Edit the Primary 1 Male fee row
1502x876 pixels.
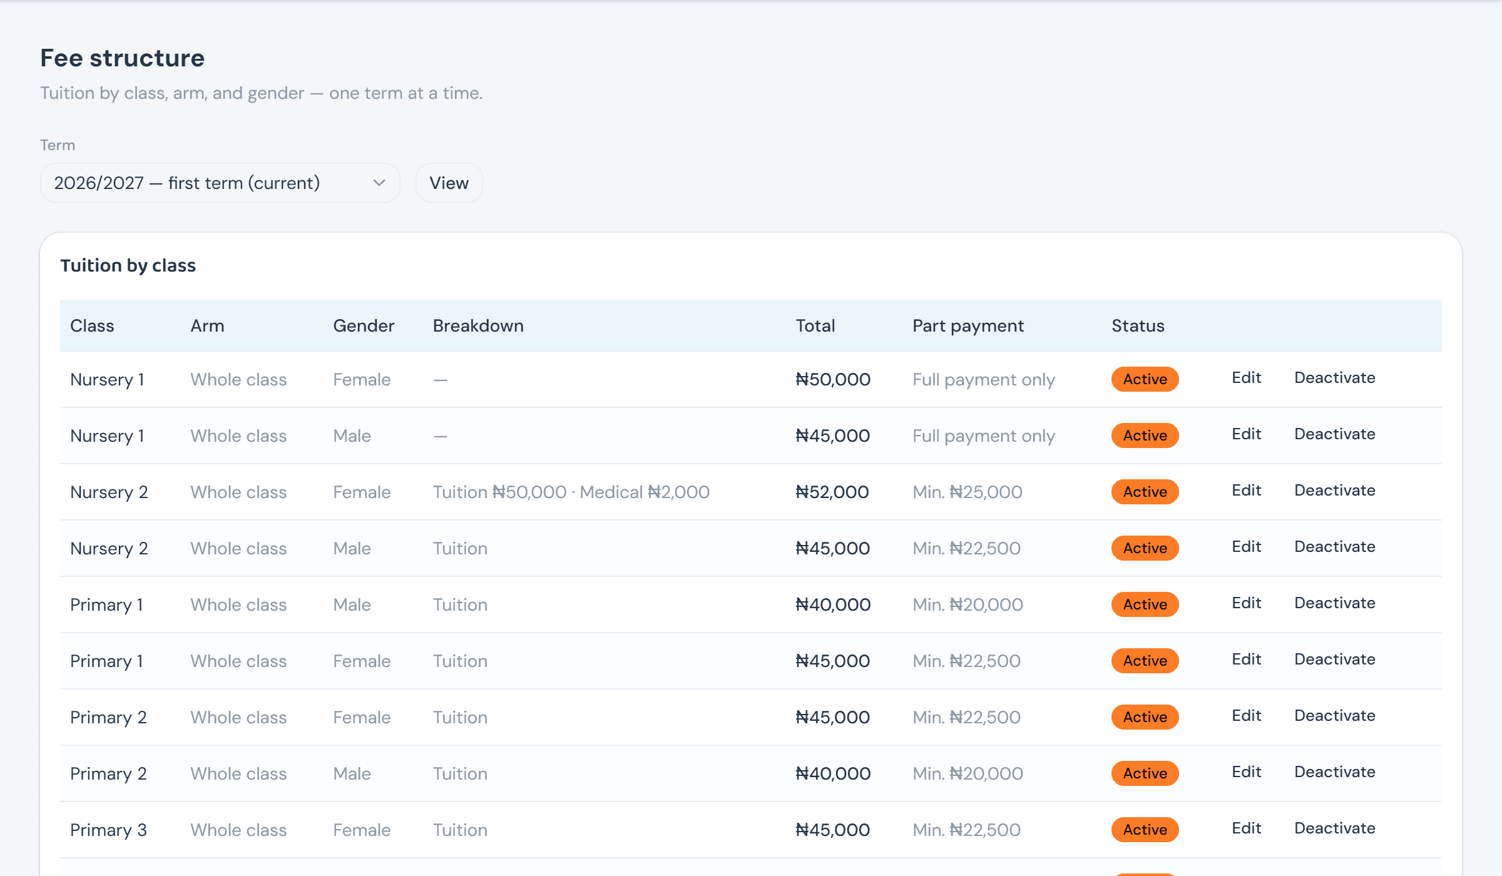coord(1246,603)
